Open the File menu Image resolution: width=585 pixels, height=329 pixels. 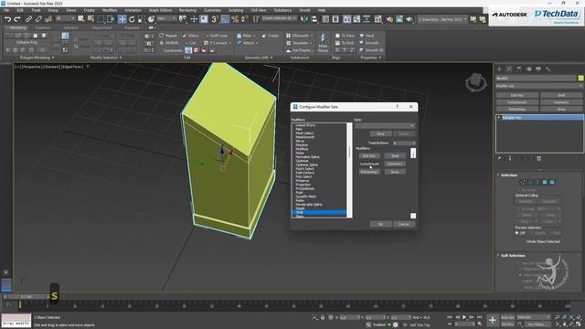coord(6,10)
